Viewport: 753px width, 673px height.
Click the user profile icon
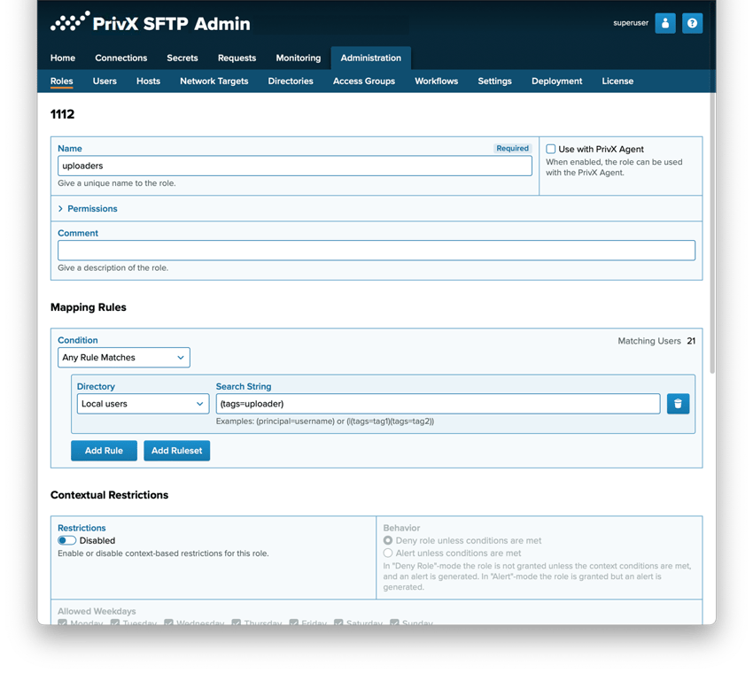pos(665,24)
